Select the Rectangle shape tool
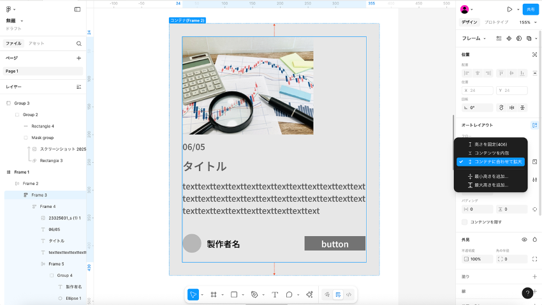 [234, 295]
